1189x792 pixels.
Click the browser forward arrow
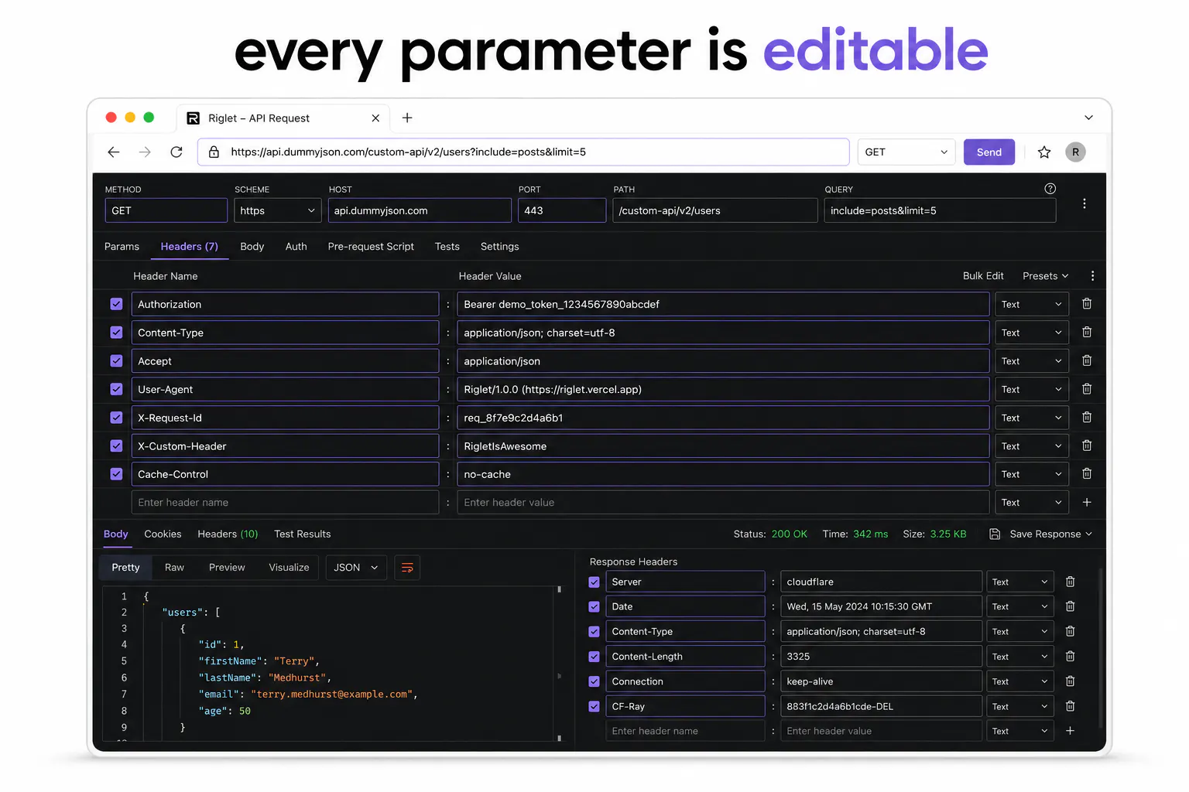point(145,152)
